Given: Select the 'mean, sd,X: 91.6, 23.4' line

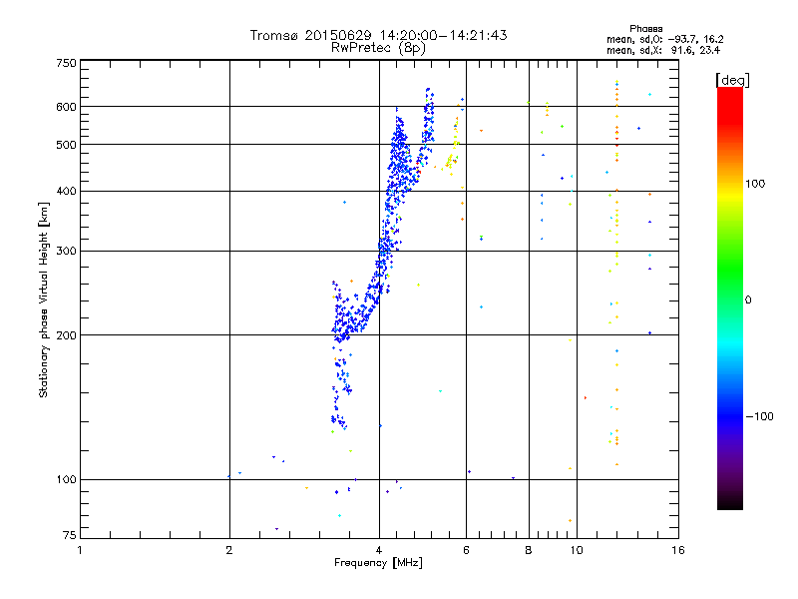Looking at the screenshot, I should 663,50.
